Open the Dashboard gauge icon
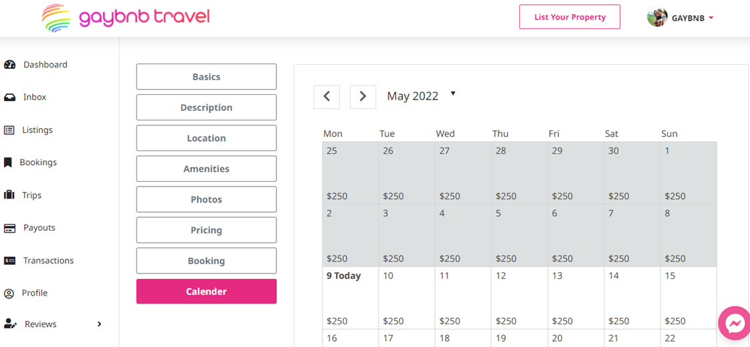 point(9,65)
